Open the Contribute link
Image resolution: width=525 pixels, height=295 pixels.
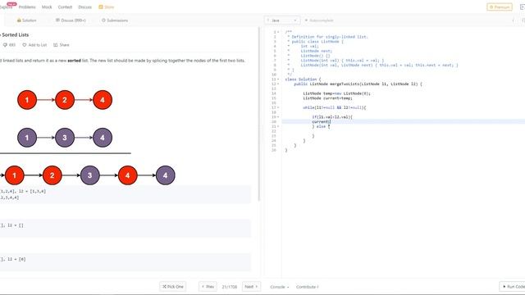(x=308, y=287)
